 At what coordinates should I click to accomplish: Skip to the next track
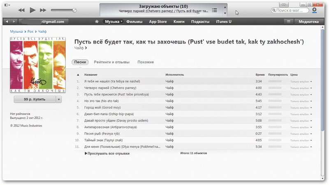(x=43, y=9)
